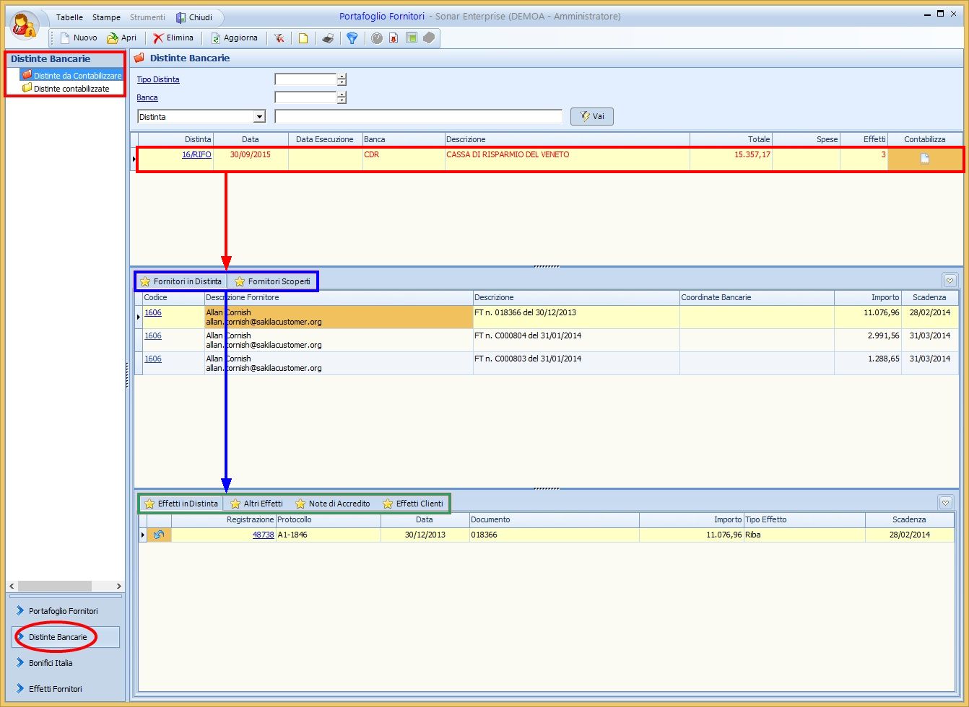Select Distinte contabilizzate in the tree

[71, 89]
